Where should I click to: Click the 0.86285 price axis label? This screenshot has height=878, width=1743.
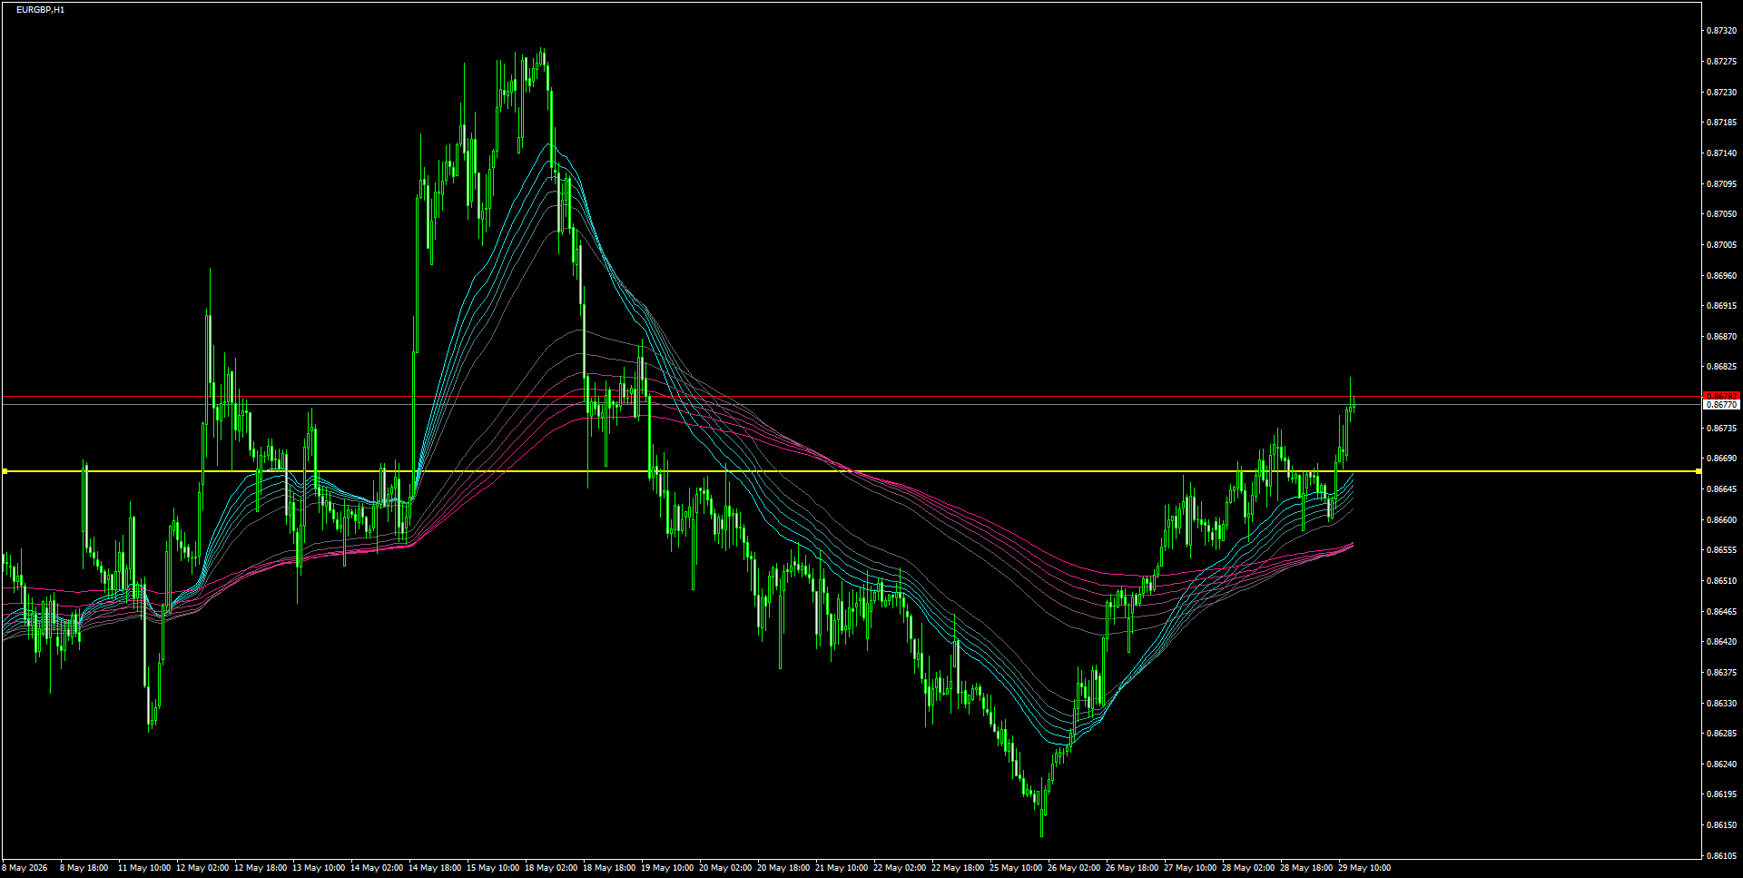tap(1722, 734)
